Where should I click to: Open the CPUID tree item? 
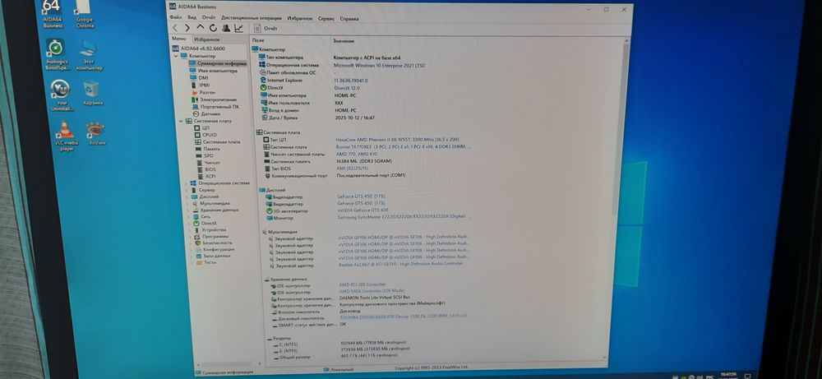[x=205, y=136]
